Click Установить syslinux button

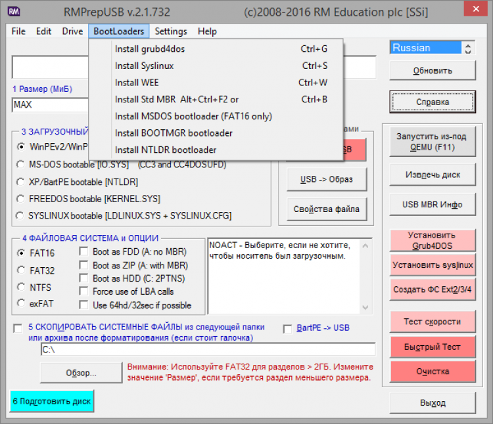click(x=433, y=265)
